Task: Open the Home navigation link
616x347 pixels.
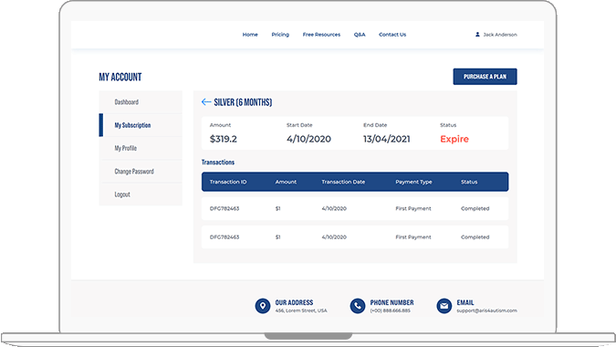Action: click(250, 35)
